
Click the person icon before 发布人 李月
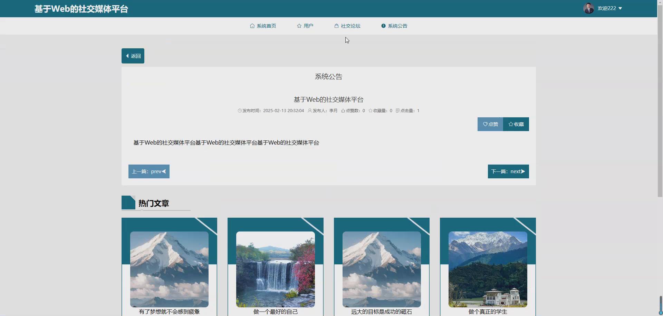tap(310, 111)
